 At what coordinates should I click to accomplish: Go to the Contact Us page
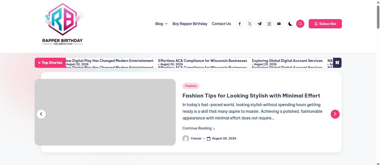point(221,24)
